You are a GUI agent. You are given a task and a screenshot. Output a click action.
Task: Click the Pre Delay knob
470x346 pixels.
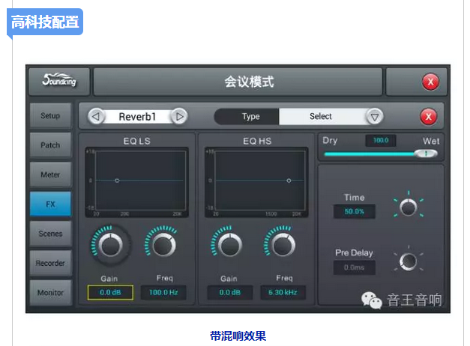tap(408, 261)
